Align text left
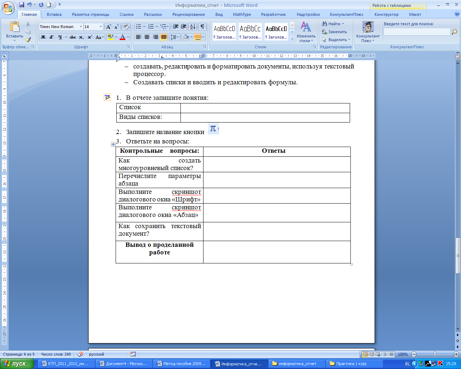Image resolution: width=461 pixels, height=369 pixels. click(139, 37)
